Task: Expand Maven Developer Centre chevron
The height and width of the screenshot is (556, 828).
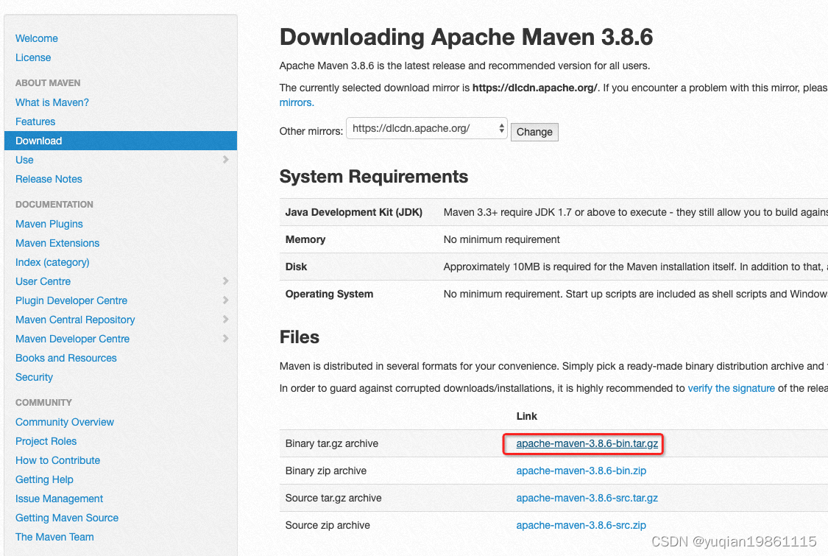Action: (x=225, y=338)
